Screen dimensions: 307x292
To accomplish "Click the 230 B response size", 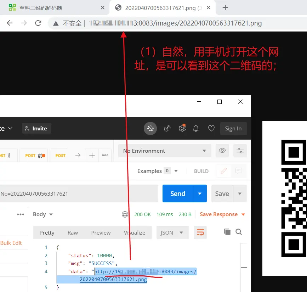I will pyautogui.click(x=185, y=214).
